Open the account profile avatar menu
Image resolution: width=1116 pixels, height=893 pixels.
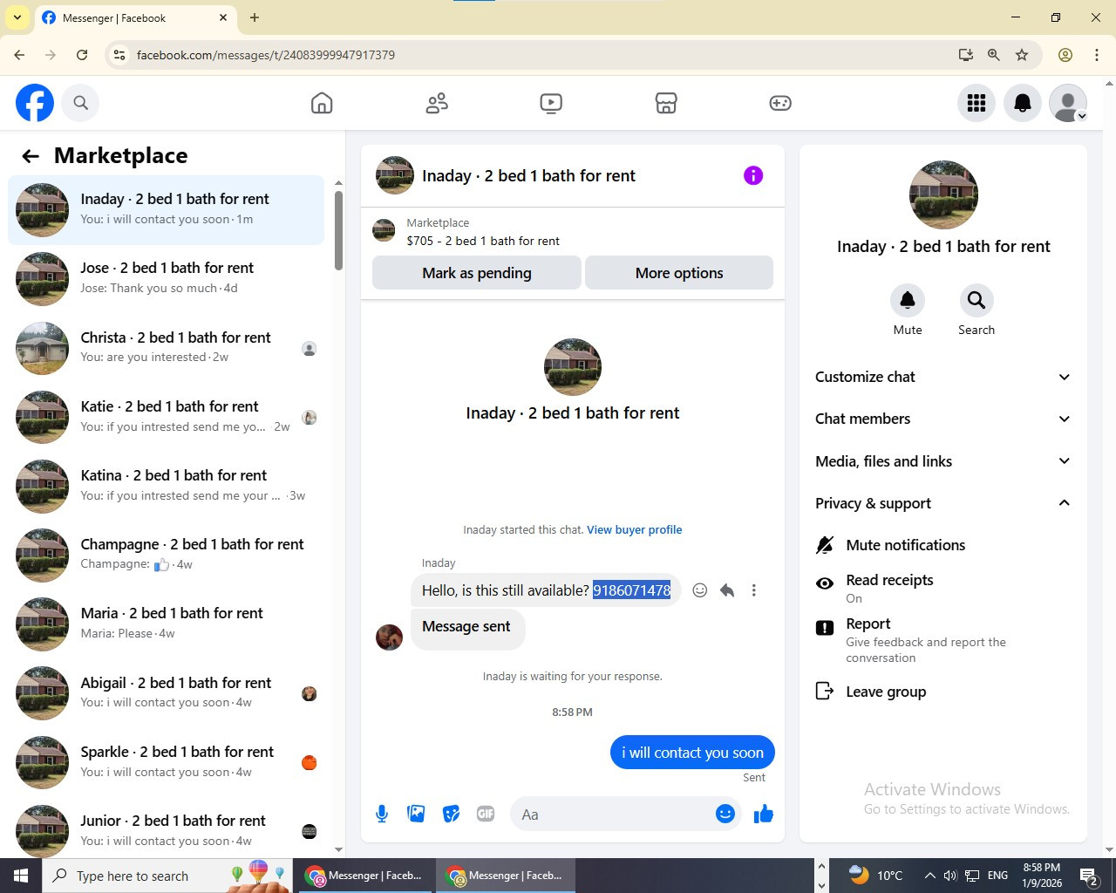[1068, 103]
